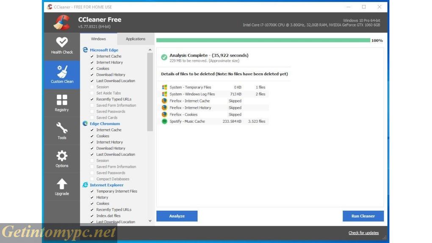Click the cleaner list scroll up arrow
Viewport: 432px width, 243px height.
[150, 50]
